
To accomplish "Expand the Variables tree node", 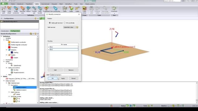I will 4,38.
